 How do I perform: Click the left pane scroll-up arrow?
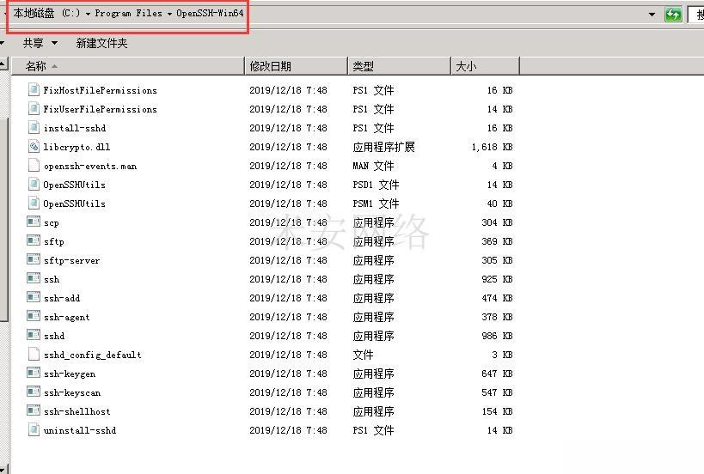(3, 64)
